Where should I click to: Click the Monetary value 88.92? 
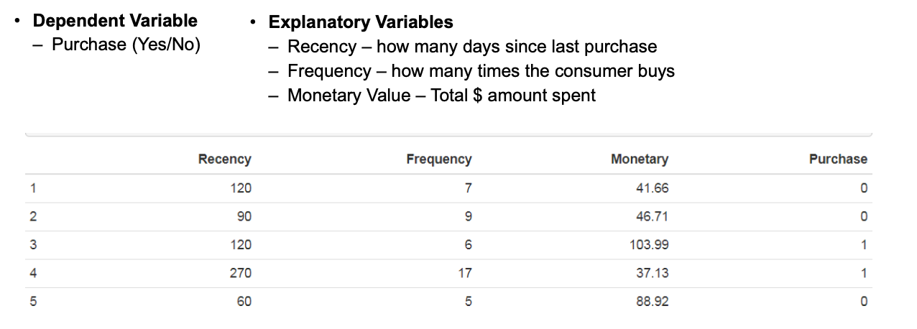coord(652,302)
